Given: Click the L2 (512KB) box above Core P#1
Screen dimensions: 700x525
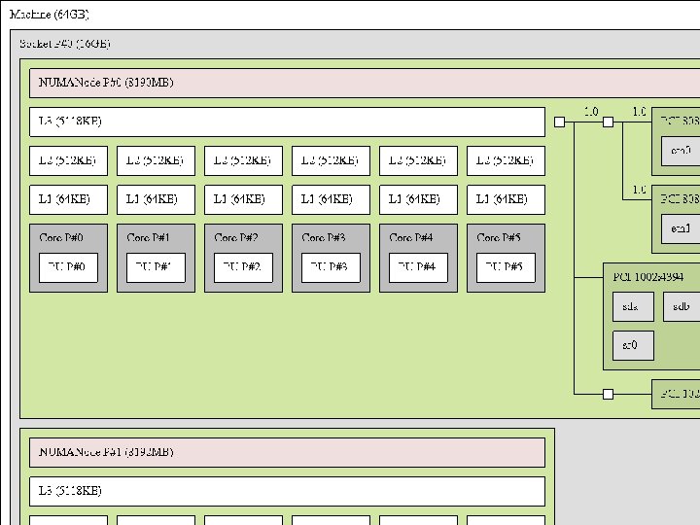Looking at the screenshot, I should pos(156,160).
